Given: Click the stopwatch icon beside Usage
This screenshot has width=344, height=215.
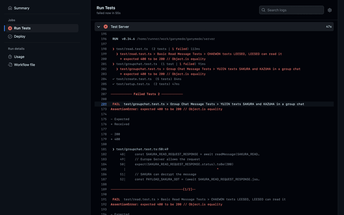Looking at the screenshot, I should pyautogui.click(x=10, y=57).
